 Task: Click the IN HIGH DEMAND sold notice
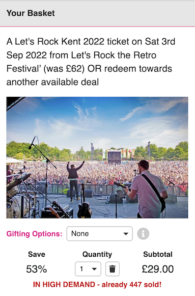(97, 284)
